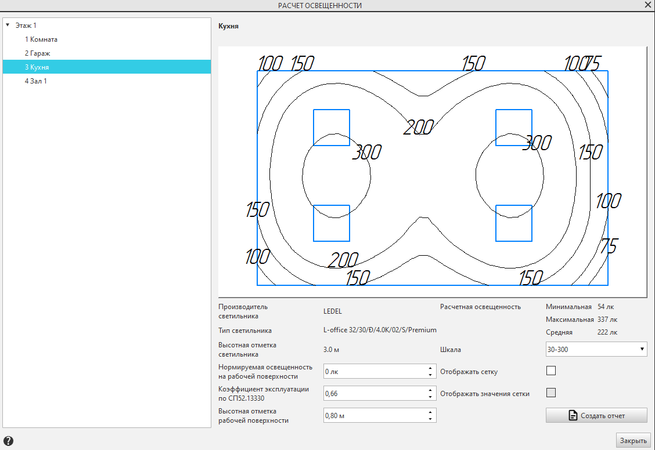
Task: Click the Коэффициент эксплуатации input field
Action: [x=373, y=393]
